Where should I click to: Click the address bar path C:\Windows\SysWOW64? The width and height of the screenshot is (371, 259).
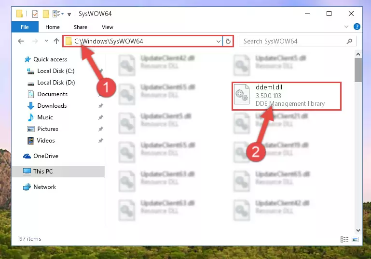109,41
